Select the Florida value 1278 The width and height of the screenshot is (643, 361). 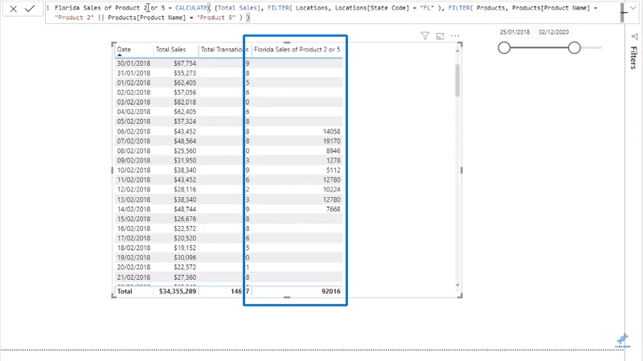(x=334, y=160)
